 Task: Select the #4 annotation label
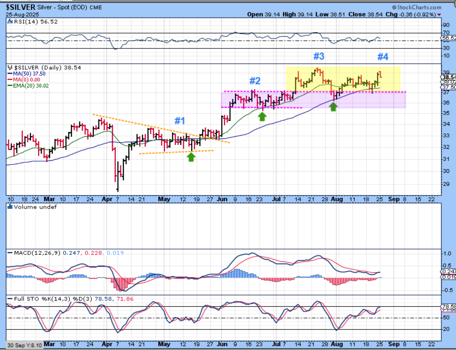[x=383, y=57]
